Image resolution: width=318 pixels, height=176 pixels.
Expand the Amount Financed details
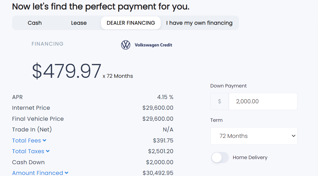point(67,173)
